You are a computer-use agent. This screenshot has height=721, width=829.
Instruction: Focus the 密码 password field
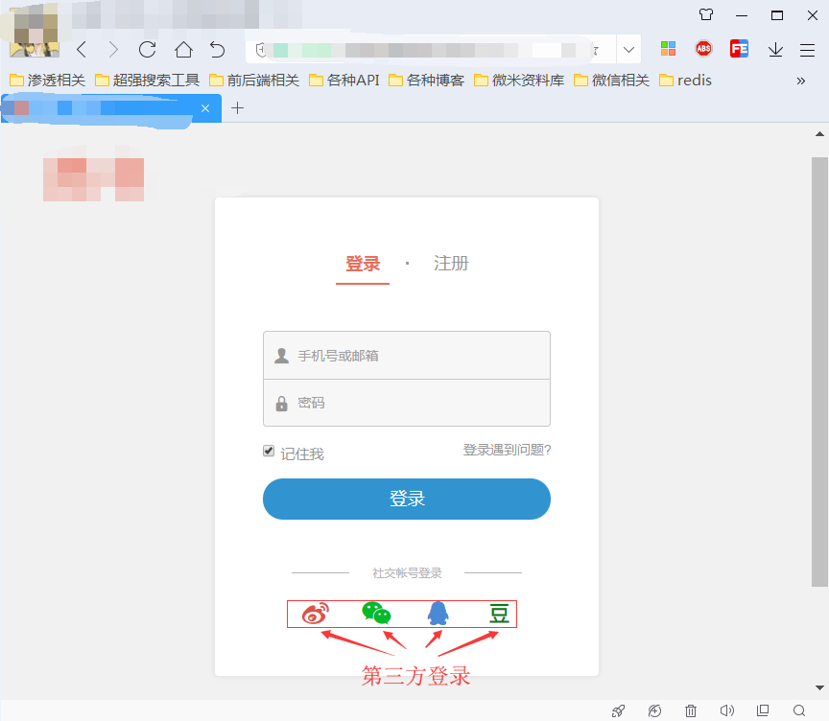[x=407, y=403]
